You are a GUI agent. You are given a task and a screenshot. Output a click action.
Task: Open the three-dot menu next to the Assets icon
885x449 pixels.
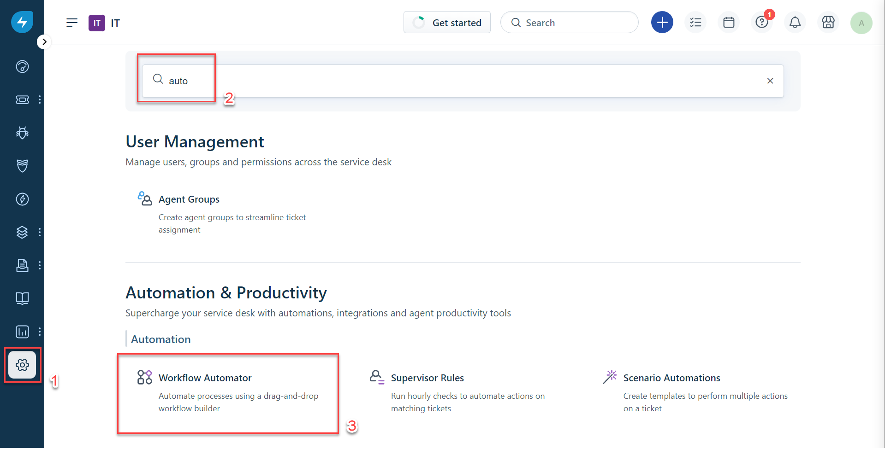[x=40, y=233]
